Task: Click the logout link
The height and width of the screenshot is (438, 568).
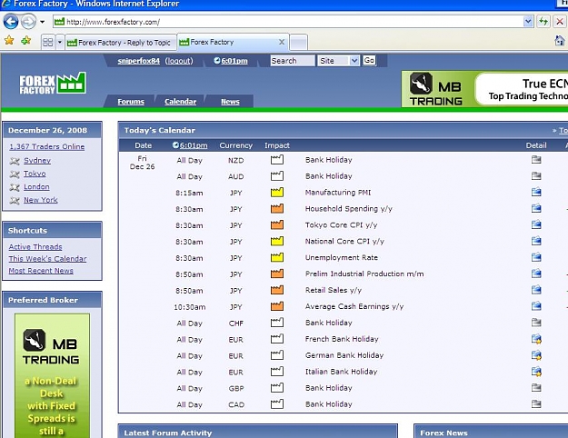Action: [179, 61]
